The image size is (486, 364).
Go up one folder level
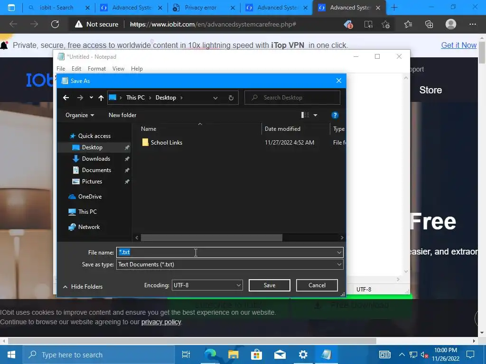101,98
